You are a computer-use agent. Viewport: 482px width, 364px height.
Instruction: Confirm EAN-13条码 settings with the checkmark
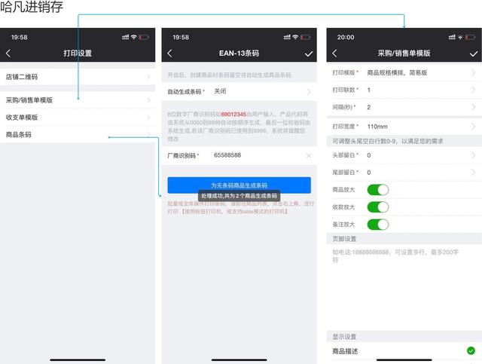(309, 54)
